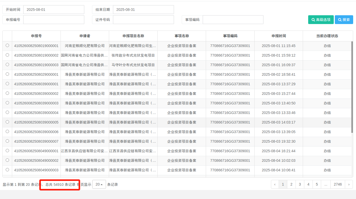Viewport: 356px width, 199px height.
Task: Jump to last page 2746
Action: (x=338, y=184)
